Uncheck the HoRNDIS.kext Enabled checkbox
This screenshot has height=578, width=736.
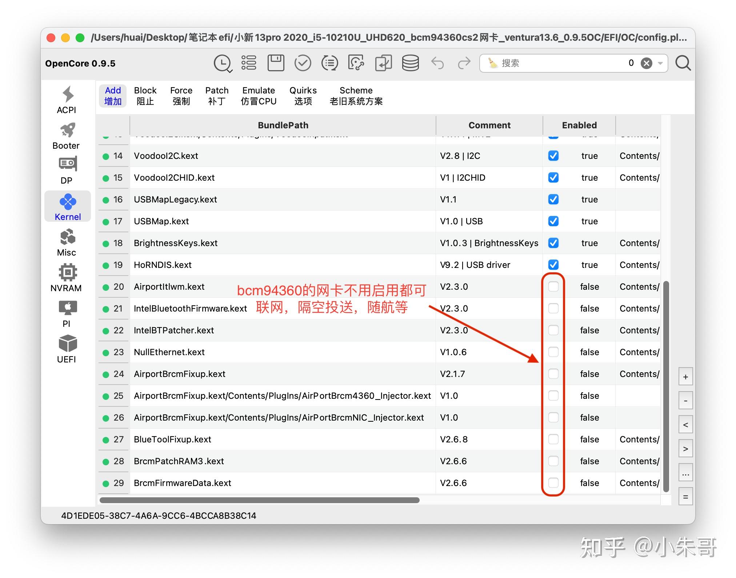(x=553, y=265)
